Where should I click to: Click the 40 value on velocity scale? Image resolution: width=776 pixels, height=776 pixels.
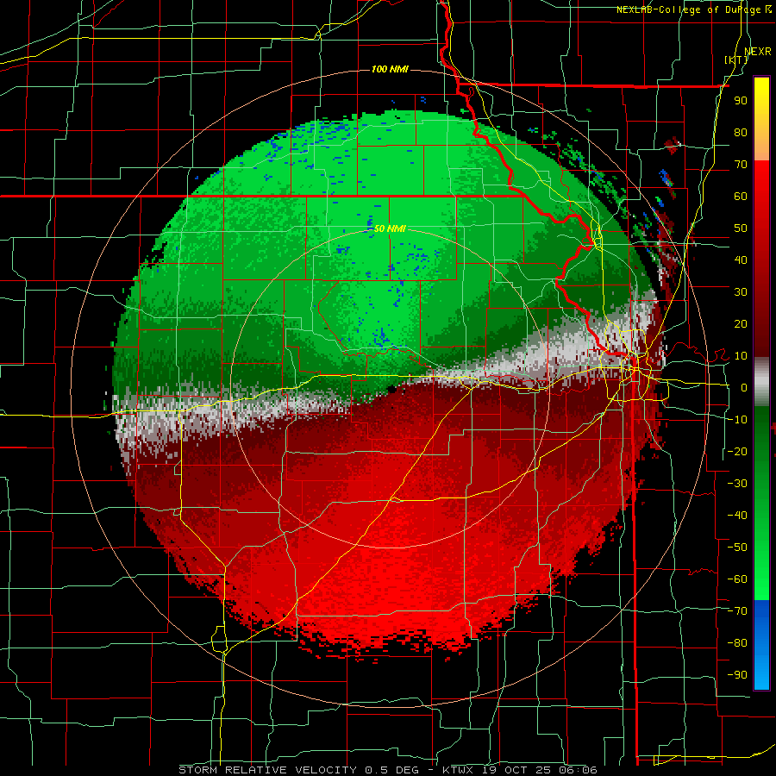coord(741,260)
